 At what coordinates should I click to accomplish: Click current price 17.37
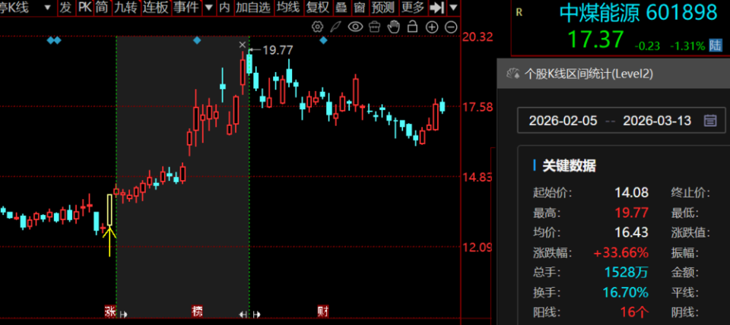595,39
